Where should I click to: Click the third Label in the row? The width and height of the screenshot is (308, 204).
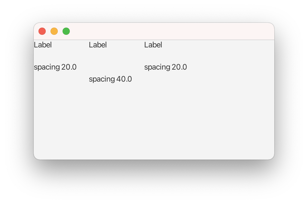(153, 45)
